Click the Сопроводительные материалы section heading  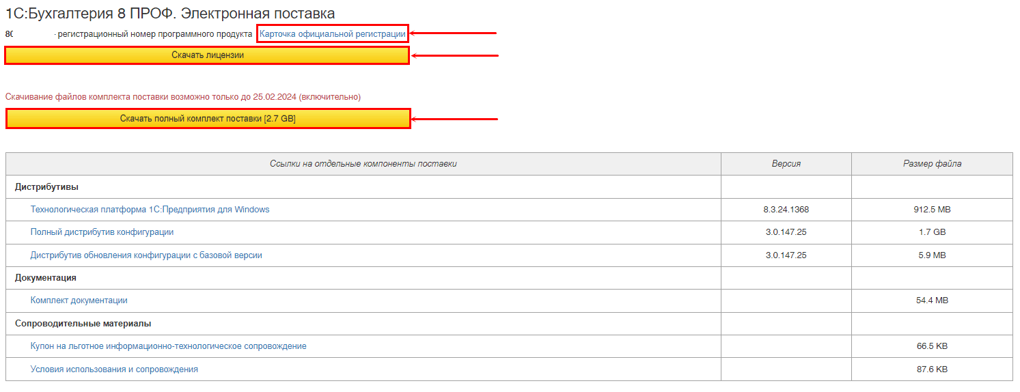coord(83,324)
